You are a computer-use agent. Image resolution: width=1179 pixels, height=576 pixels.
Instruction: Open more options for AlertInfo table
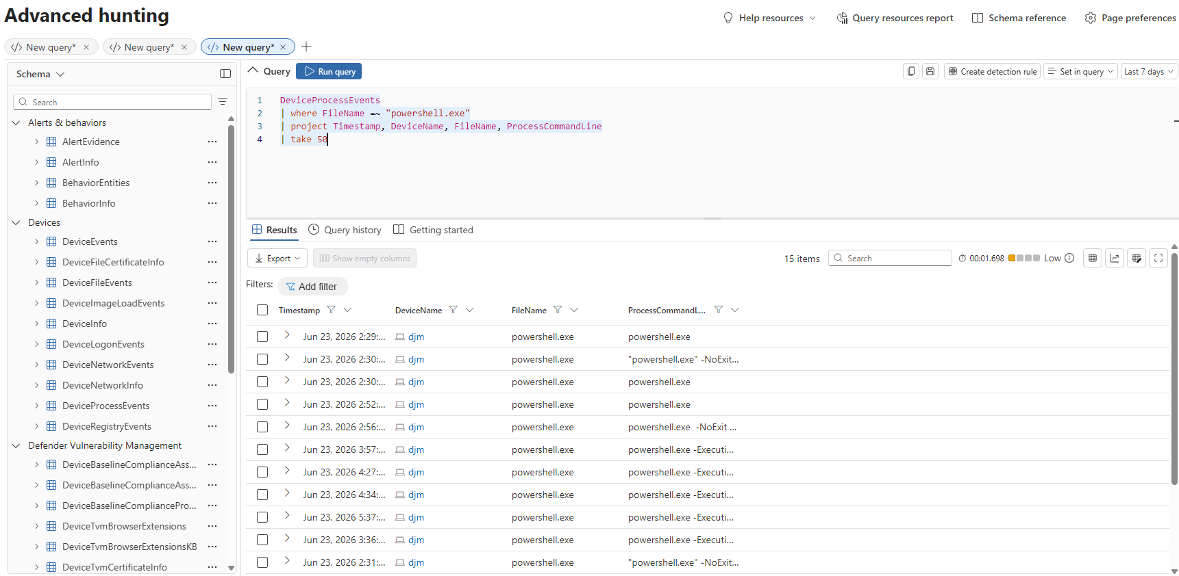[212, 162]
